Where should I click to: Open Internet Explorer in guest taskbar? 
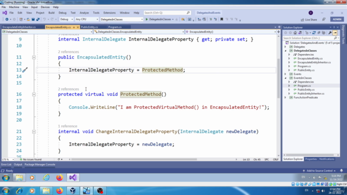pos(46,178)
